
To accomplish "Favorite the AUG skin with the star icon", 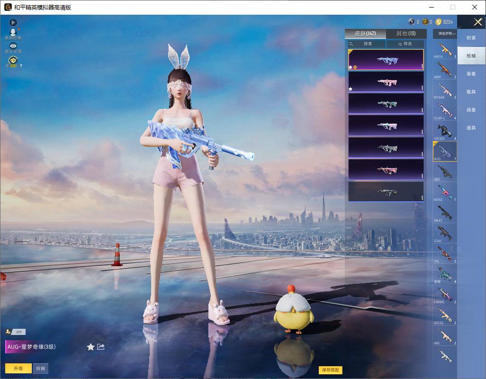I will [90, 347].
